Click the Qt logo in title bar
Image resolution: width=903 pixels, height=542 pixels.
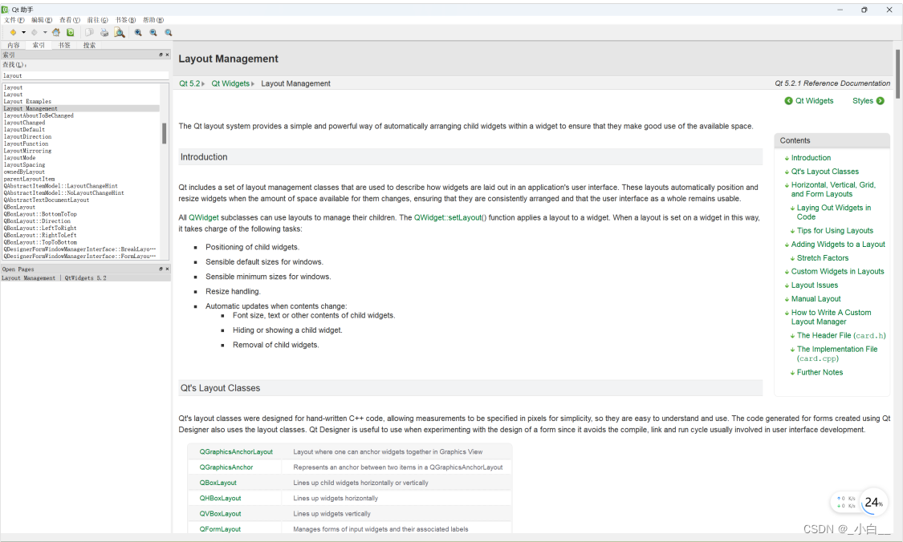[5, 9]
